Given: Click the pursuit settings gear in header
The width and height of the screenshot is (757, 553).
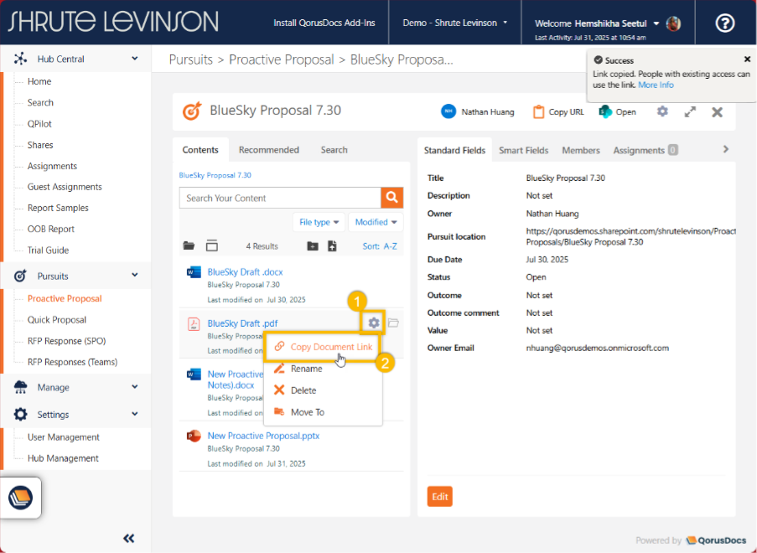Looking at the screenshot, I should [x=662, y=111].
